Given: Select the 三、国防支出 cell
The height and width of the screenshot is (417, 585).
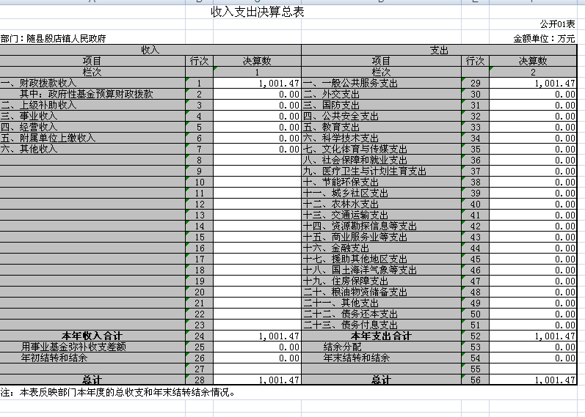Looking at the screenshot, I should 381,105.
